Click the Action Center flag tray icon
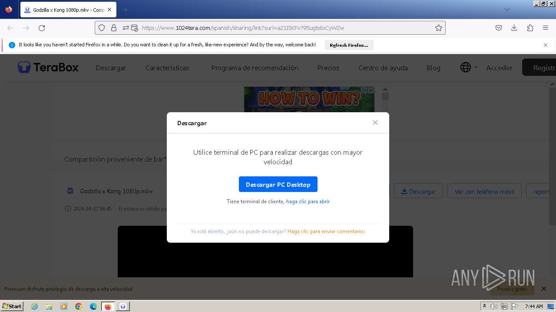Screen dimensions: 556x312 (x=514, y=306)
